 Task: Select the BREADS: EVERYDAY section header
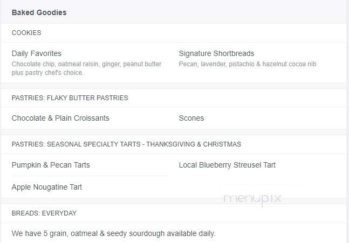click(x=44, y=213)
